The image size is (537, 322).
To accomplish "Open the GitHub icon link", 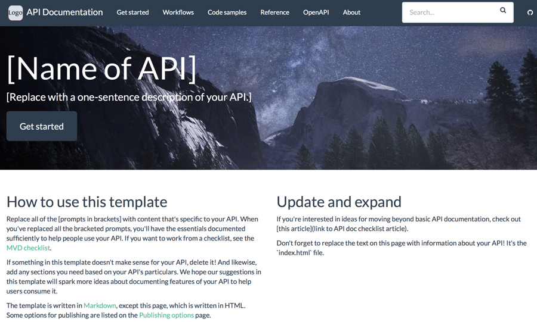I will click(530, 12).
